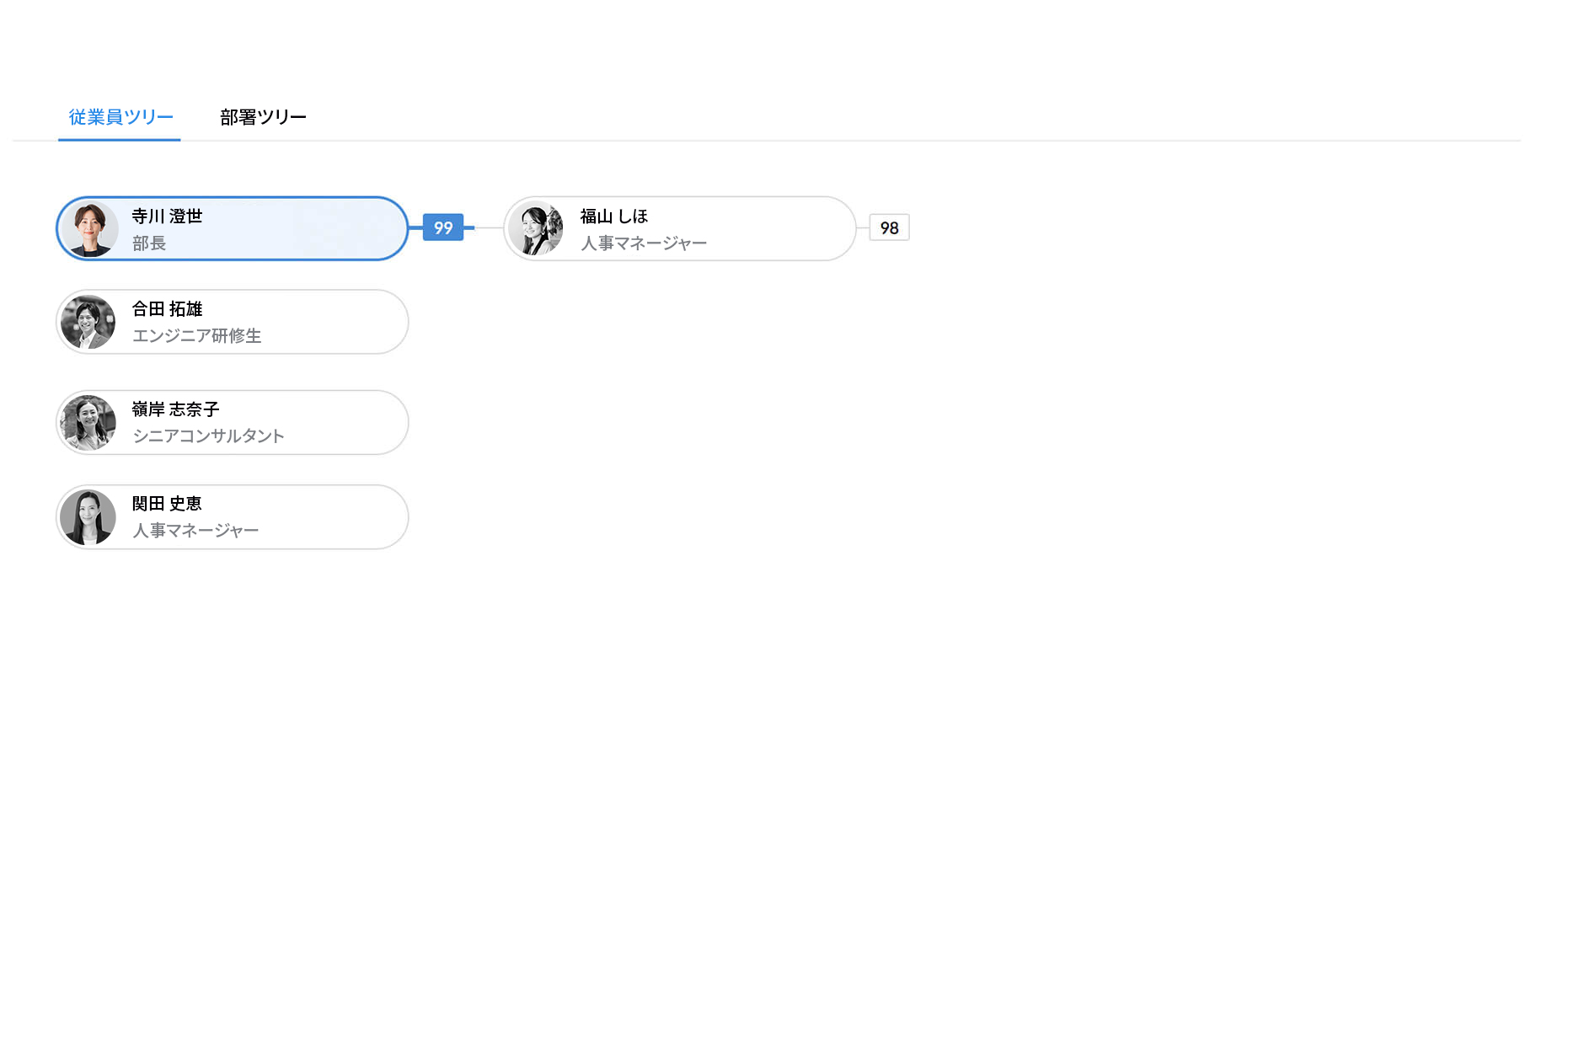This screenshot has width=1584, height=1053.
Task: Click the name 寺川 澄世
Action: 167,216
